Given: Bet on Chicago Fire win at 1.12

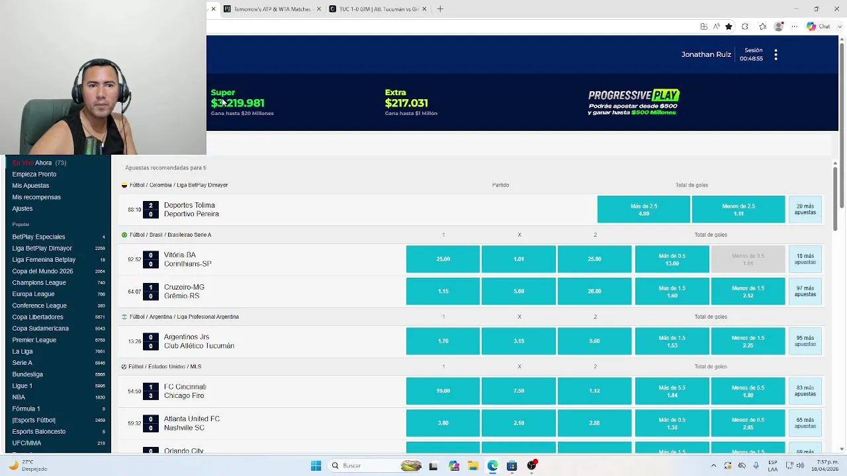Looking at the screenshot, I should pos(594,391).
